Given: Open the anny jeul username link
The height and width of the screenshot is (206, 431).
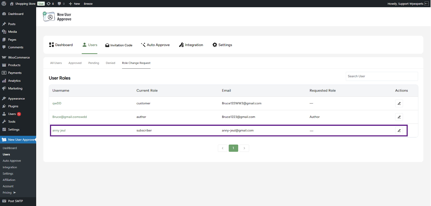Looking at the screenshot, I should click(59, 131).
